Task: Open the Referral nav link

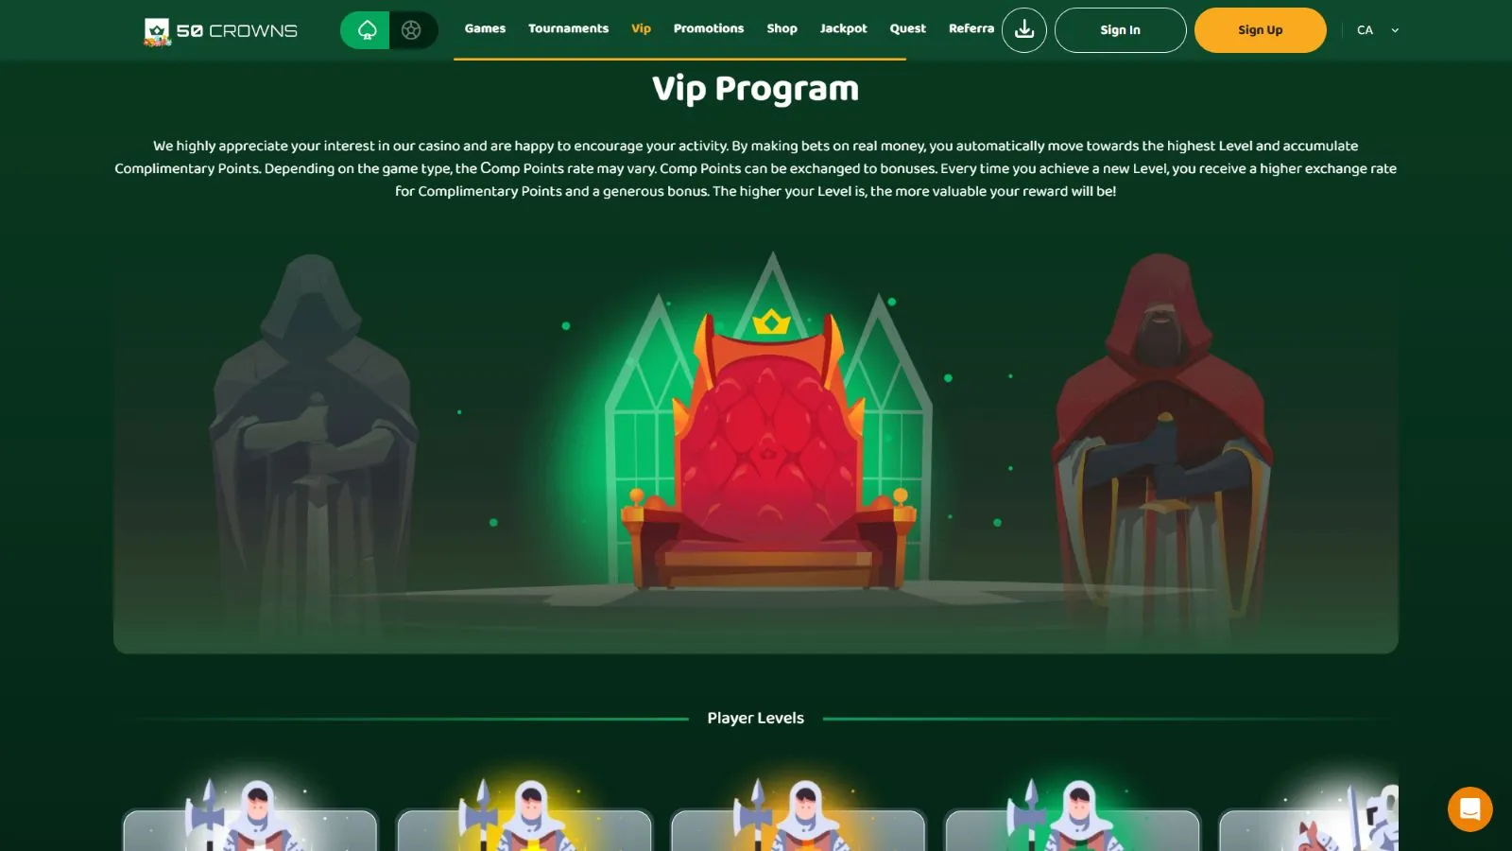Action: point(971,28)
